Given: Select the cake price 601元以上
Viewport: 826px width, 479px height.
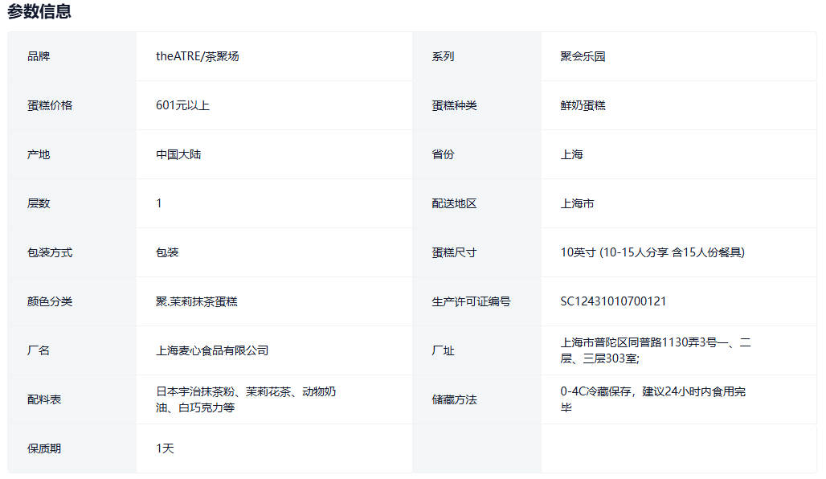Looking at the screenshot, I should tap(182, 105).
